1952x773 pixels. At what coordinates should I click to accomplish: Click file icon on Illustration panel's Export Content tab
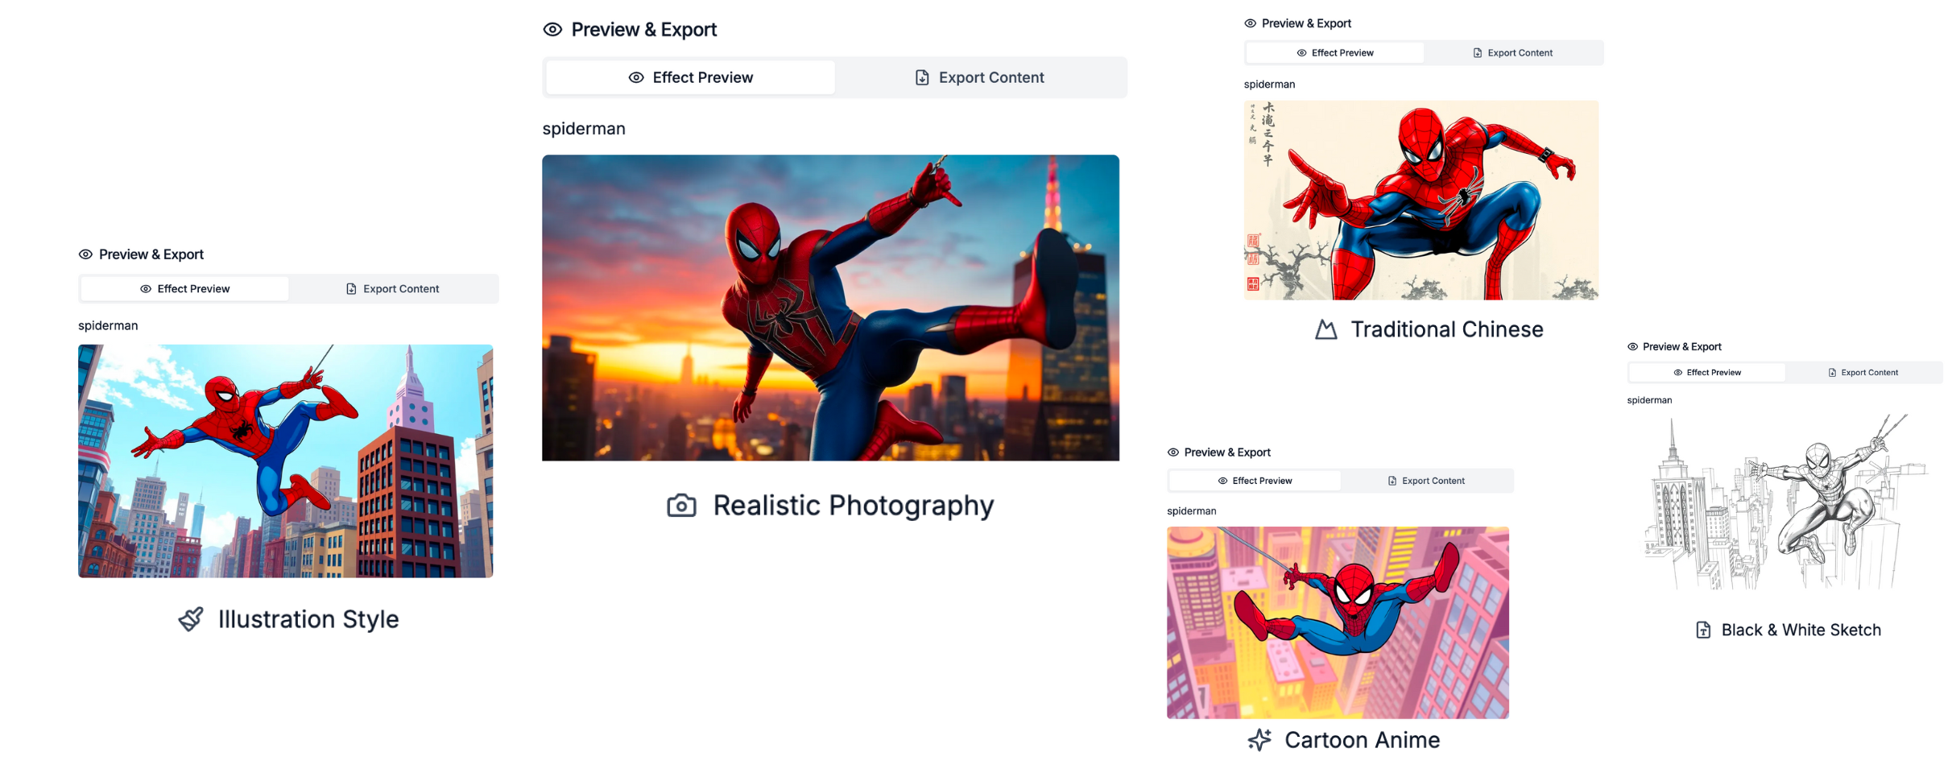point(351,289)
